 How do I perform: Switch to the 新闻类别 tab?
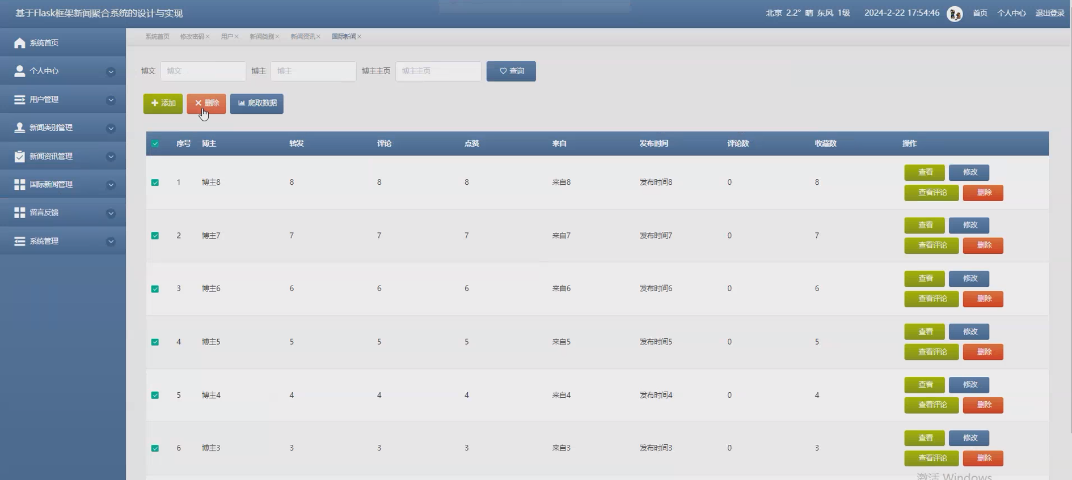click(261, 37)
